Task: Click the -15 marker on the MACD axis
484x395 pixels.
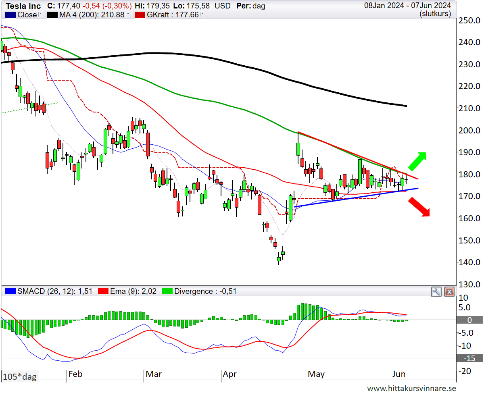Action: (470, 358)
